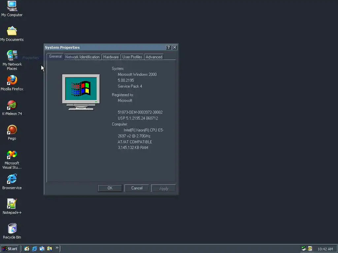Open the User Profiles tab

coord(132,57)
